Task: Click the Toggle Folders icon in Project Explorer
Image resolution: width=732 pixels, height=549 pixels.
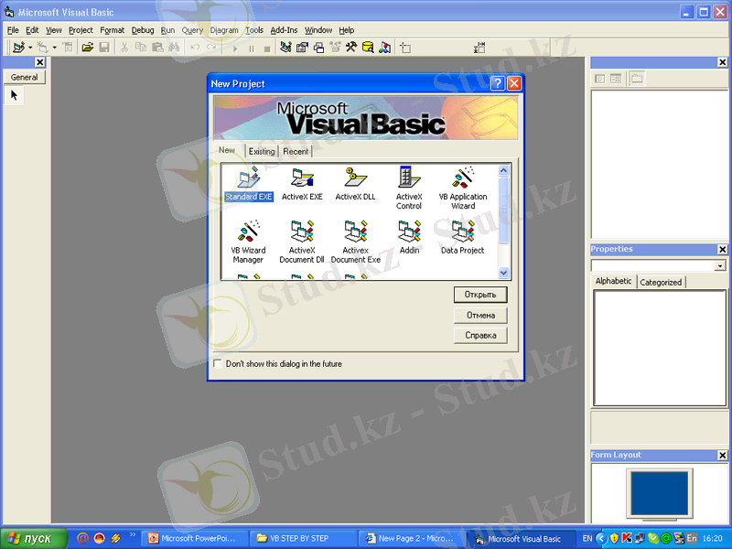Action: pyautogui.click(x=637, y=79)
